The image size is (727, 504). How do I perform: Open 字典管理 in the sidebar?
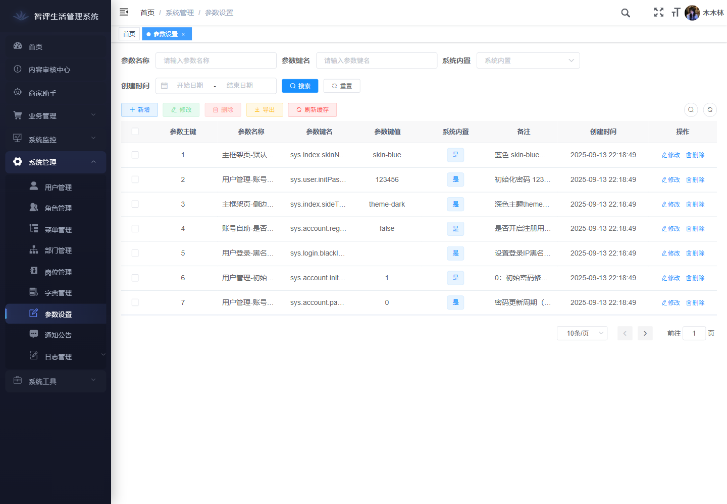pyautogui.click(x=58, y=293)
